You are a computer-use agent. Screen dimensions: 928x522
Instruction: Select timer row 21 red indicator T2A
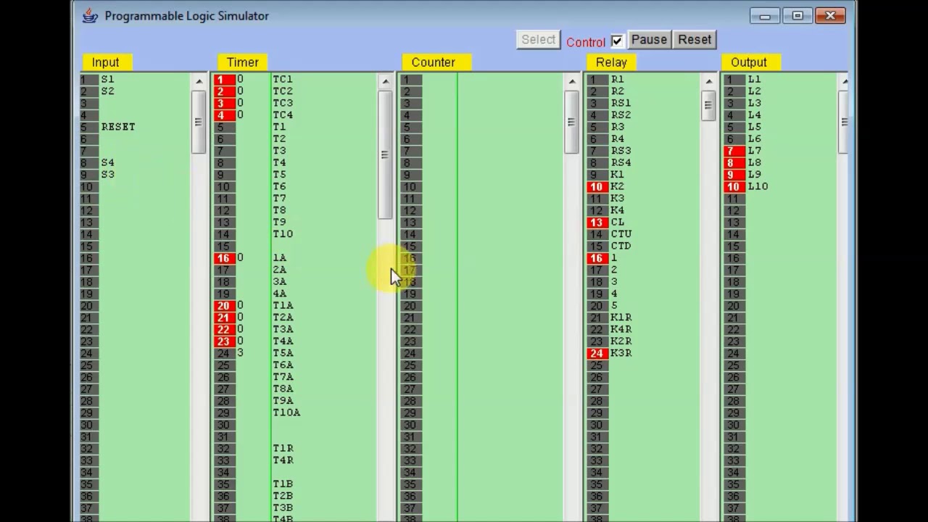point(223,318)
